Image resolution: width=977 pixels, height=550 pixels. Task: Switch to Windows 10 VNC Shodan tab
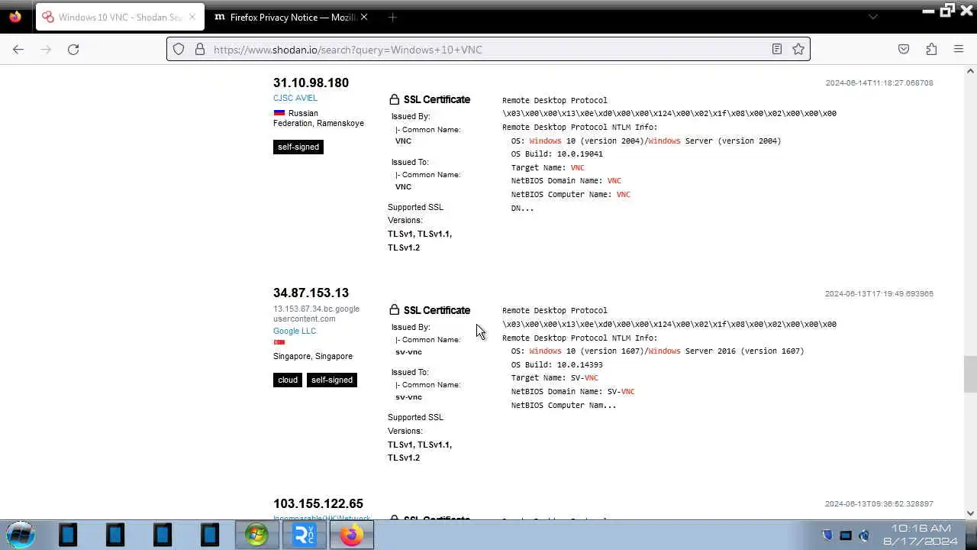118,17
